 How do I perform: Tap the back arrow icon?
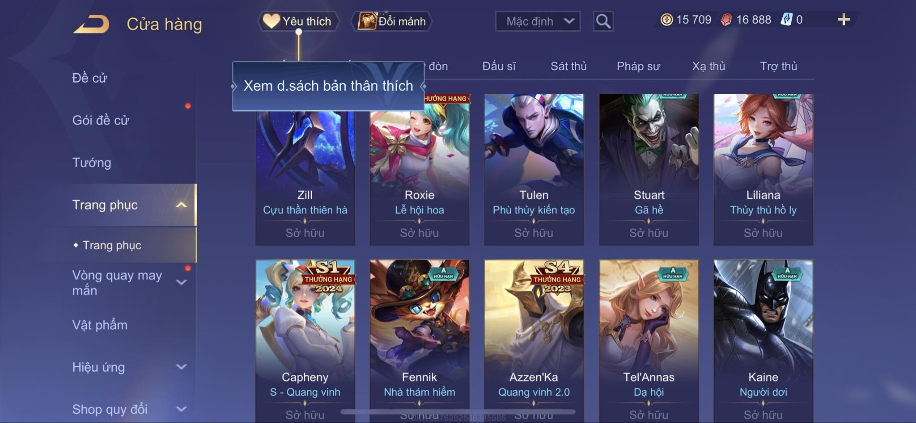pos(92,24)
